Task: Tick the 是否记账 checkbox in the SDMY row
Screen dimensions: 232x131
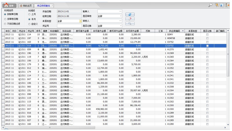Action: tap(207, 35)
